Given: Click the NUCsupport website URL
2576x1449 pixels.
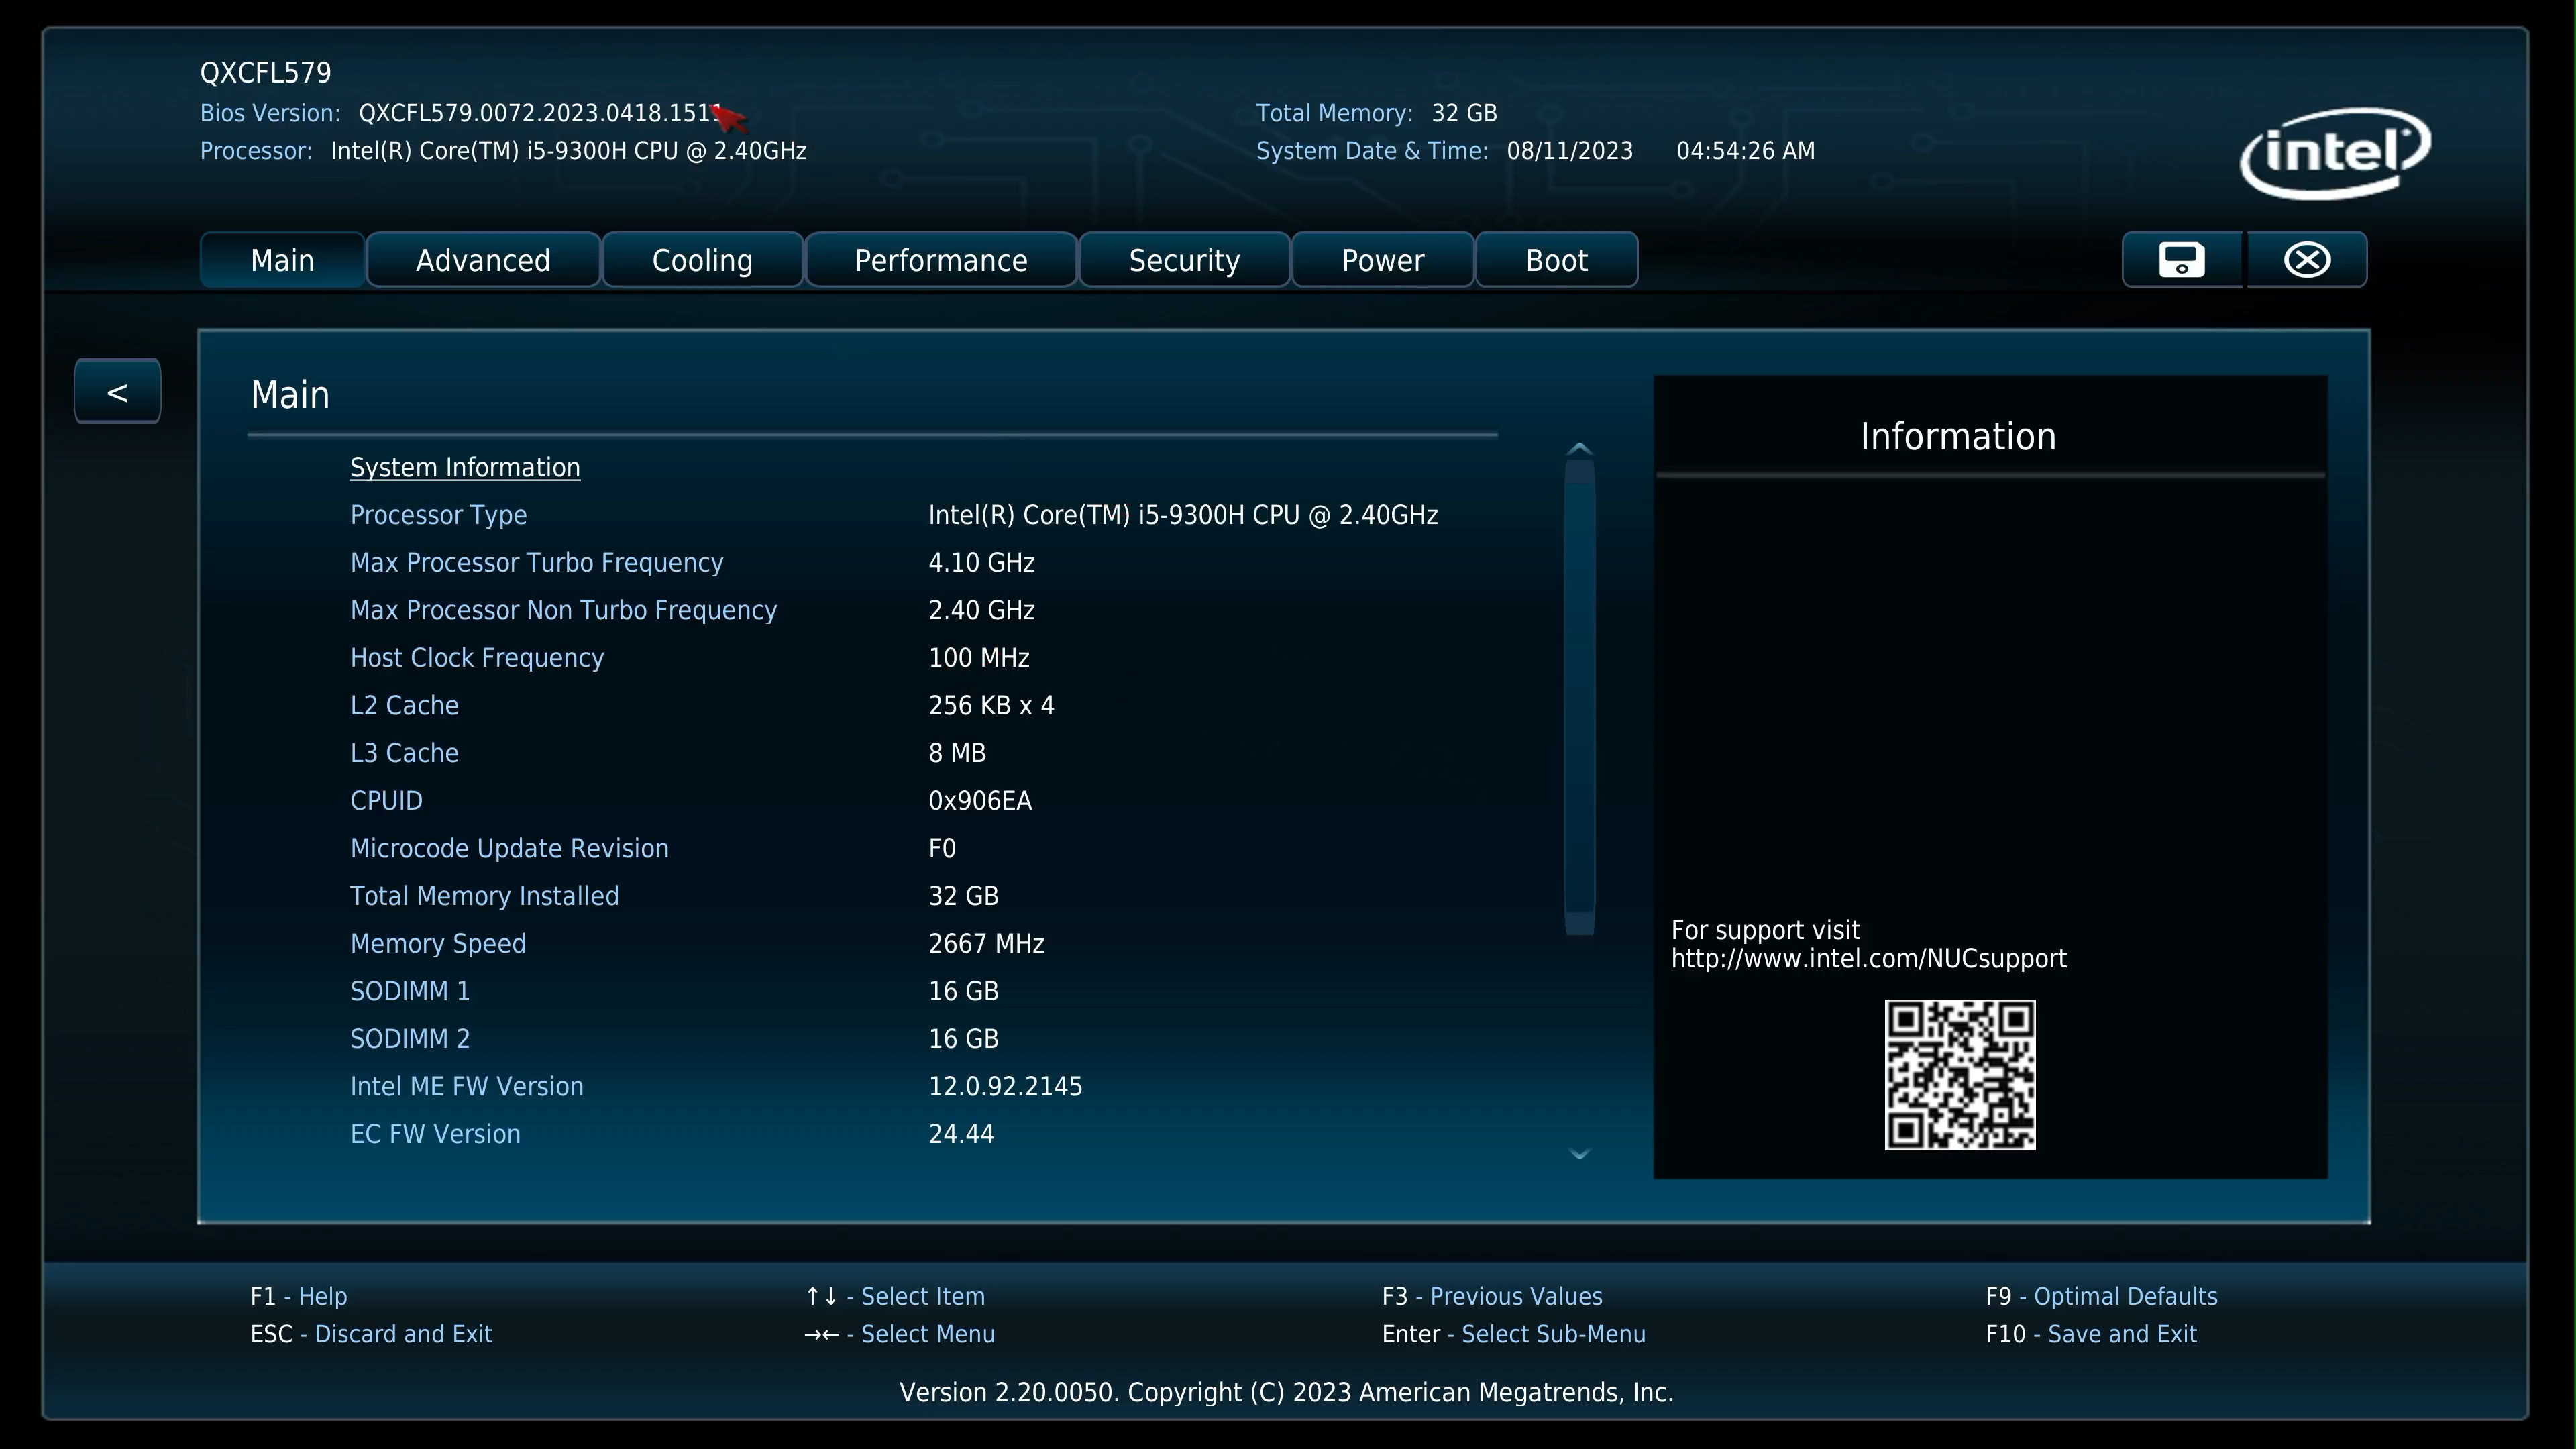Looking at the screenshot, I should pos(1868,959).
